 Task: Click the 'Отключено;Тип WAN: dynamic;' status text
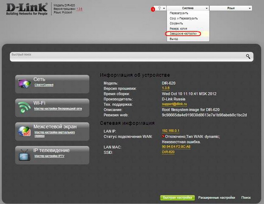click(x=193, y=136)
